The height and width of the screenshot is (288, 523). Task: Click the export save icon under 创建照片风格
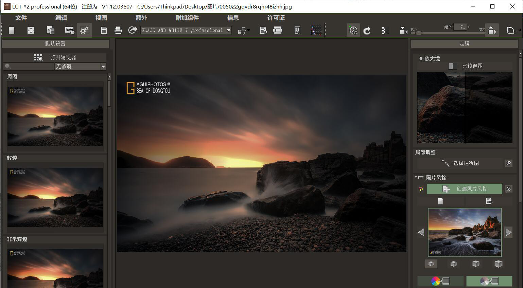(489, 201)
